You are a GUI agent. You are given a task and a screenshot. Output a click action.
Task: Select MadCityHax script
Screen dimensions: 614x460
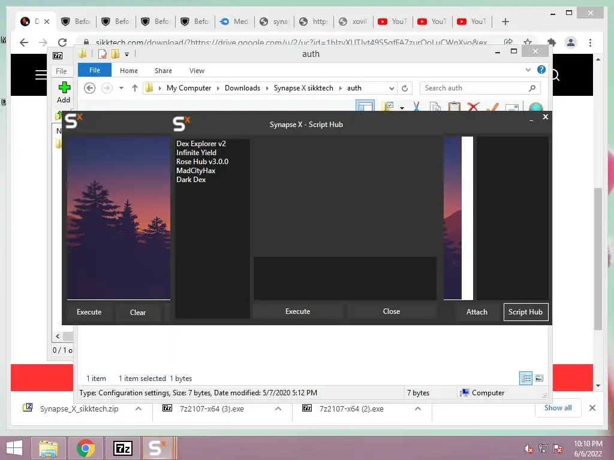pyautogui.click(x=196, y=171)
